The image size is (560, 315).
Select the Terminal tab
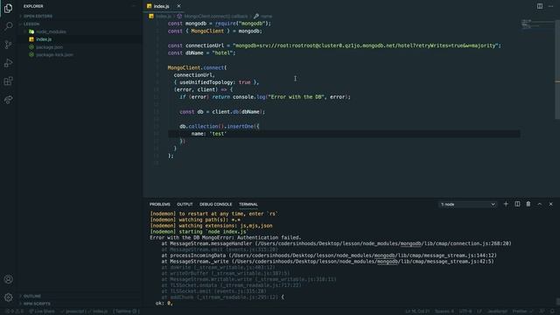point(248,204)
